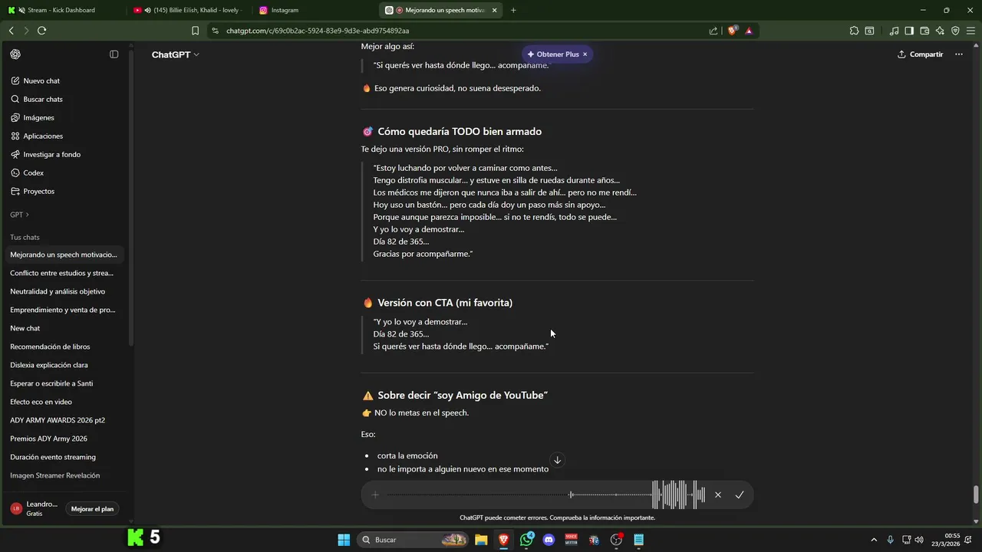Switch to the Billie Eilish YouTube tab
Screen dimensions: 982x552
point(188,10)
